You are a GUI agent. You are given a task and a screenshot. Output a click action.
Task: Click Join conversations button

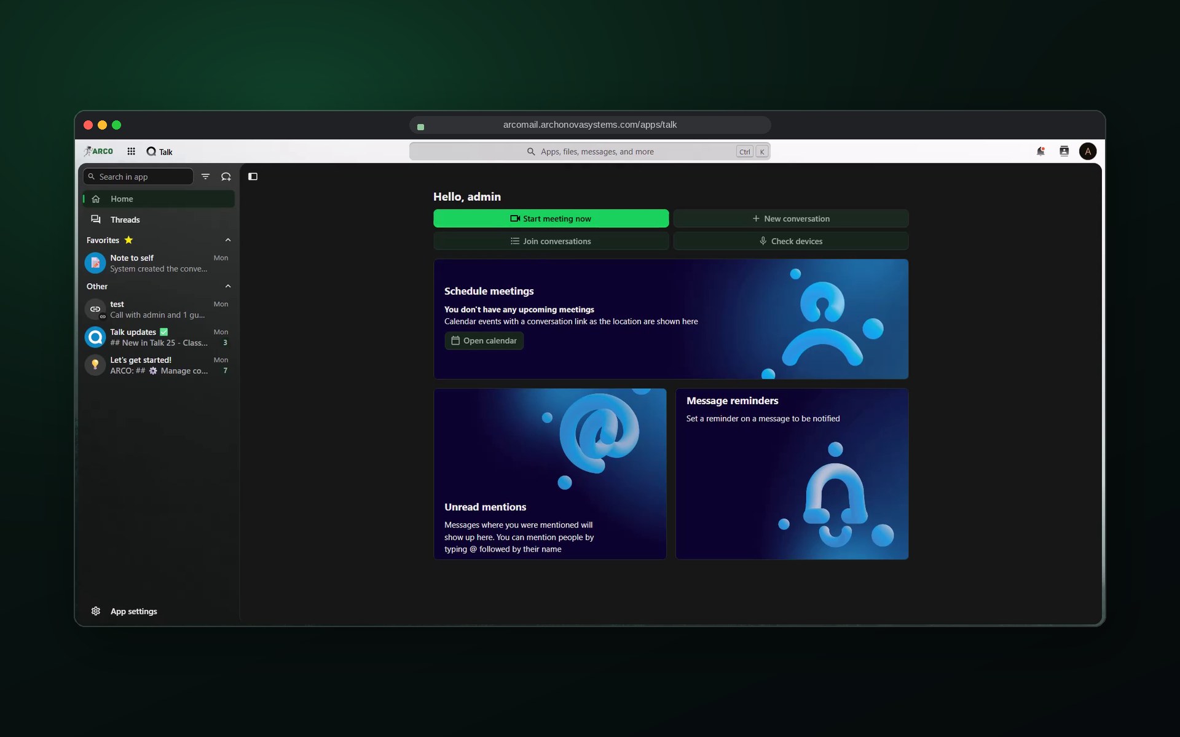pos(551,241)
